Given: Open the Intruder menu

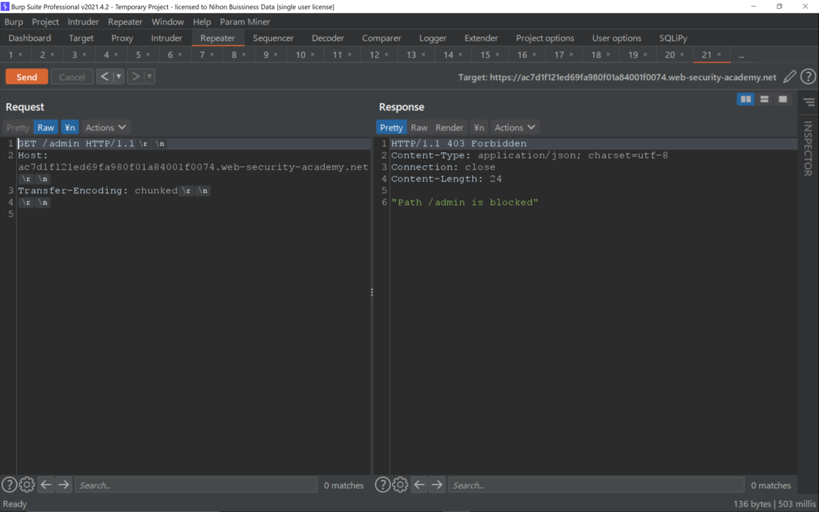Looking at the screenshot, I should pos(83,22).
